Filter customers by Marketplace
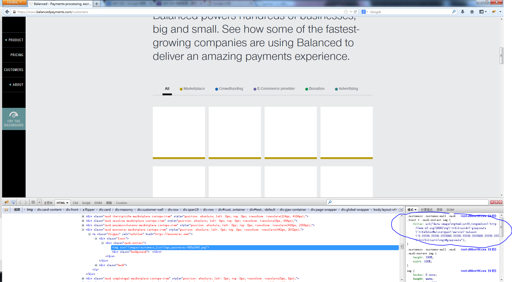The image size is (512, 282). (x=192, y=89)
